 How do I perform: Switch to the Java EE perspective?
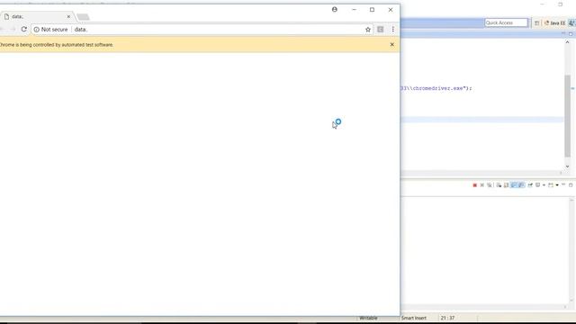point(554,23)
